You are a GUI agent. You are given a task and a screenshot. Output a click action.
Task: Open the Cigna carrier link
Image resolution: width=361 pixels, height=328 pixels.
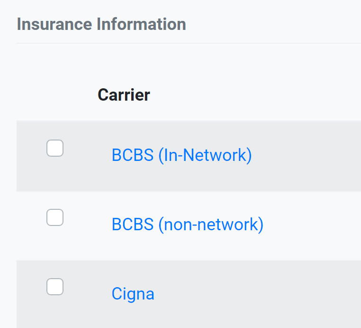[133, 294]
